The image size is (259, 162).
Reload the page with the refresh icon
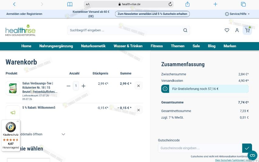pyautogui.click(x=170, y=4)
